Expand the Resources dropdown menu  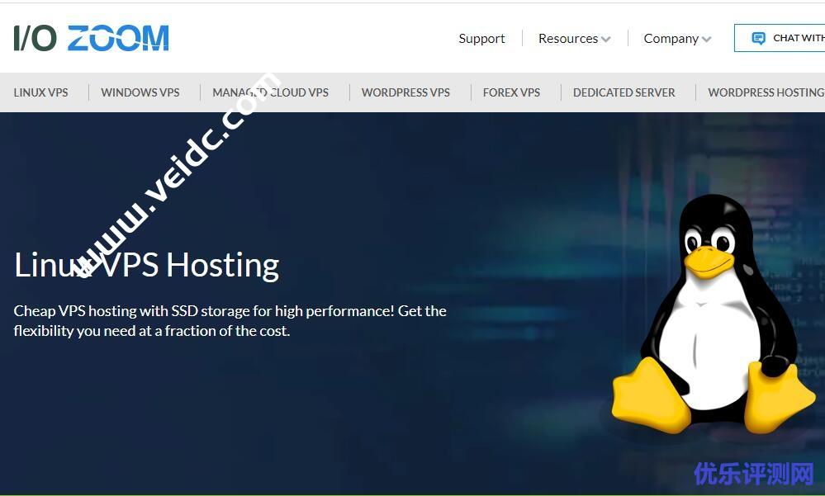(574, 39)
